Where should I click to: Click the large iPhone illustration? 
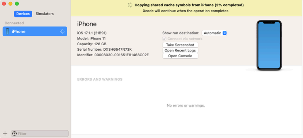(269, 45)
